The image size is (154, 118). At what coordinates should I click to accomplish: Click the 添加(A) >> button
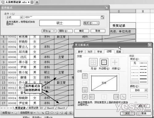click(49, 31)
